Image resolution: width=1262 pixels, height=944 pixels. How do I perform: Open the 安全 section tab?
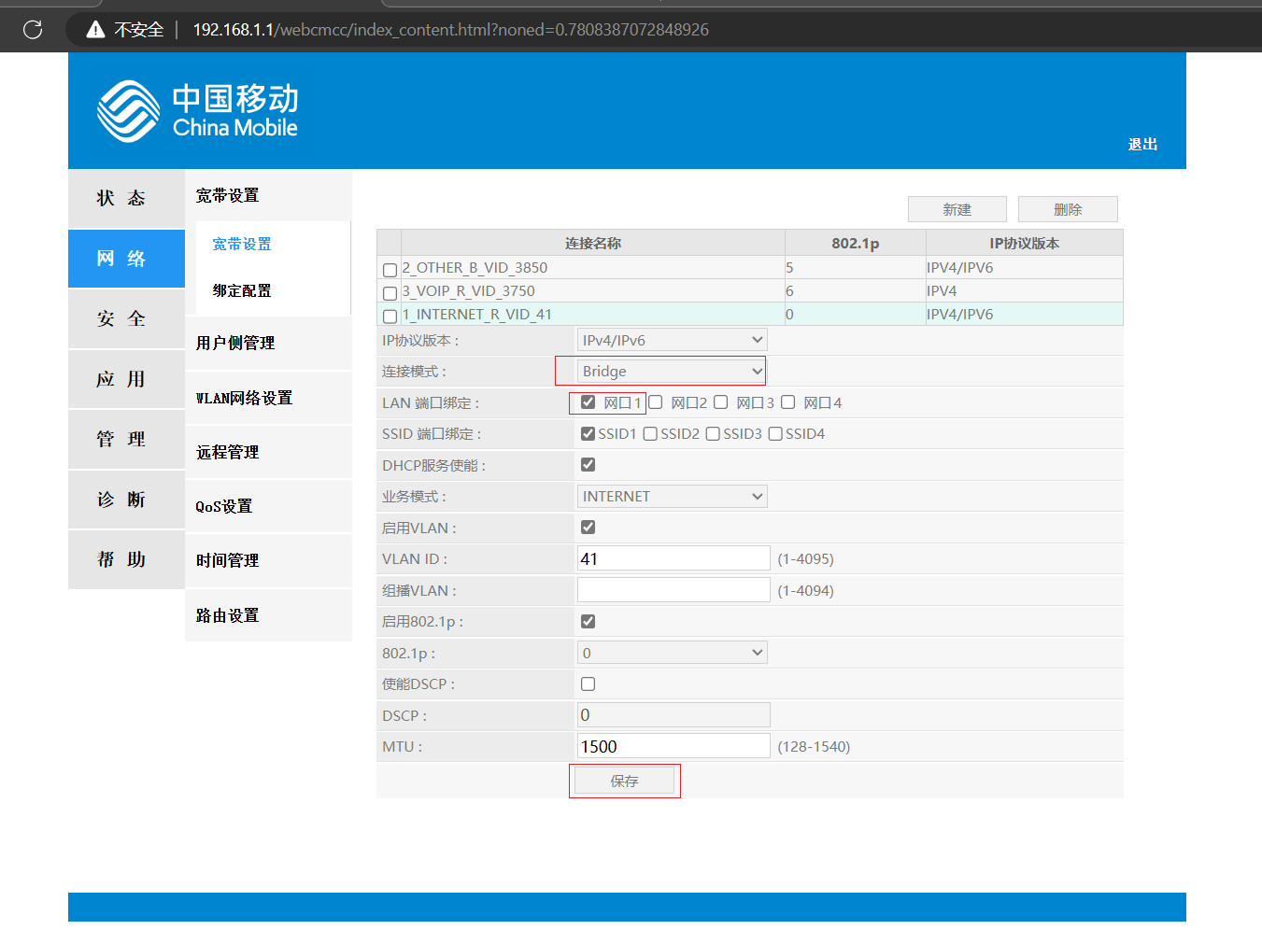(x=121, y=319)
